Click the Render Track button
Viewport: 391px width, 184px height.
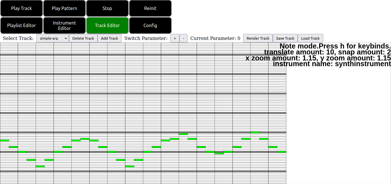[258, 38]
